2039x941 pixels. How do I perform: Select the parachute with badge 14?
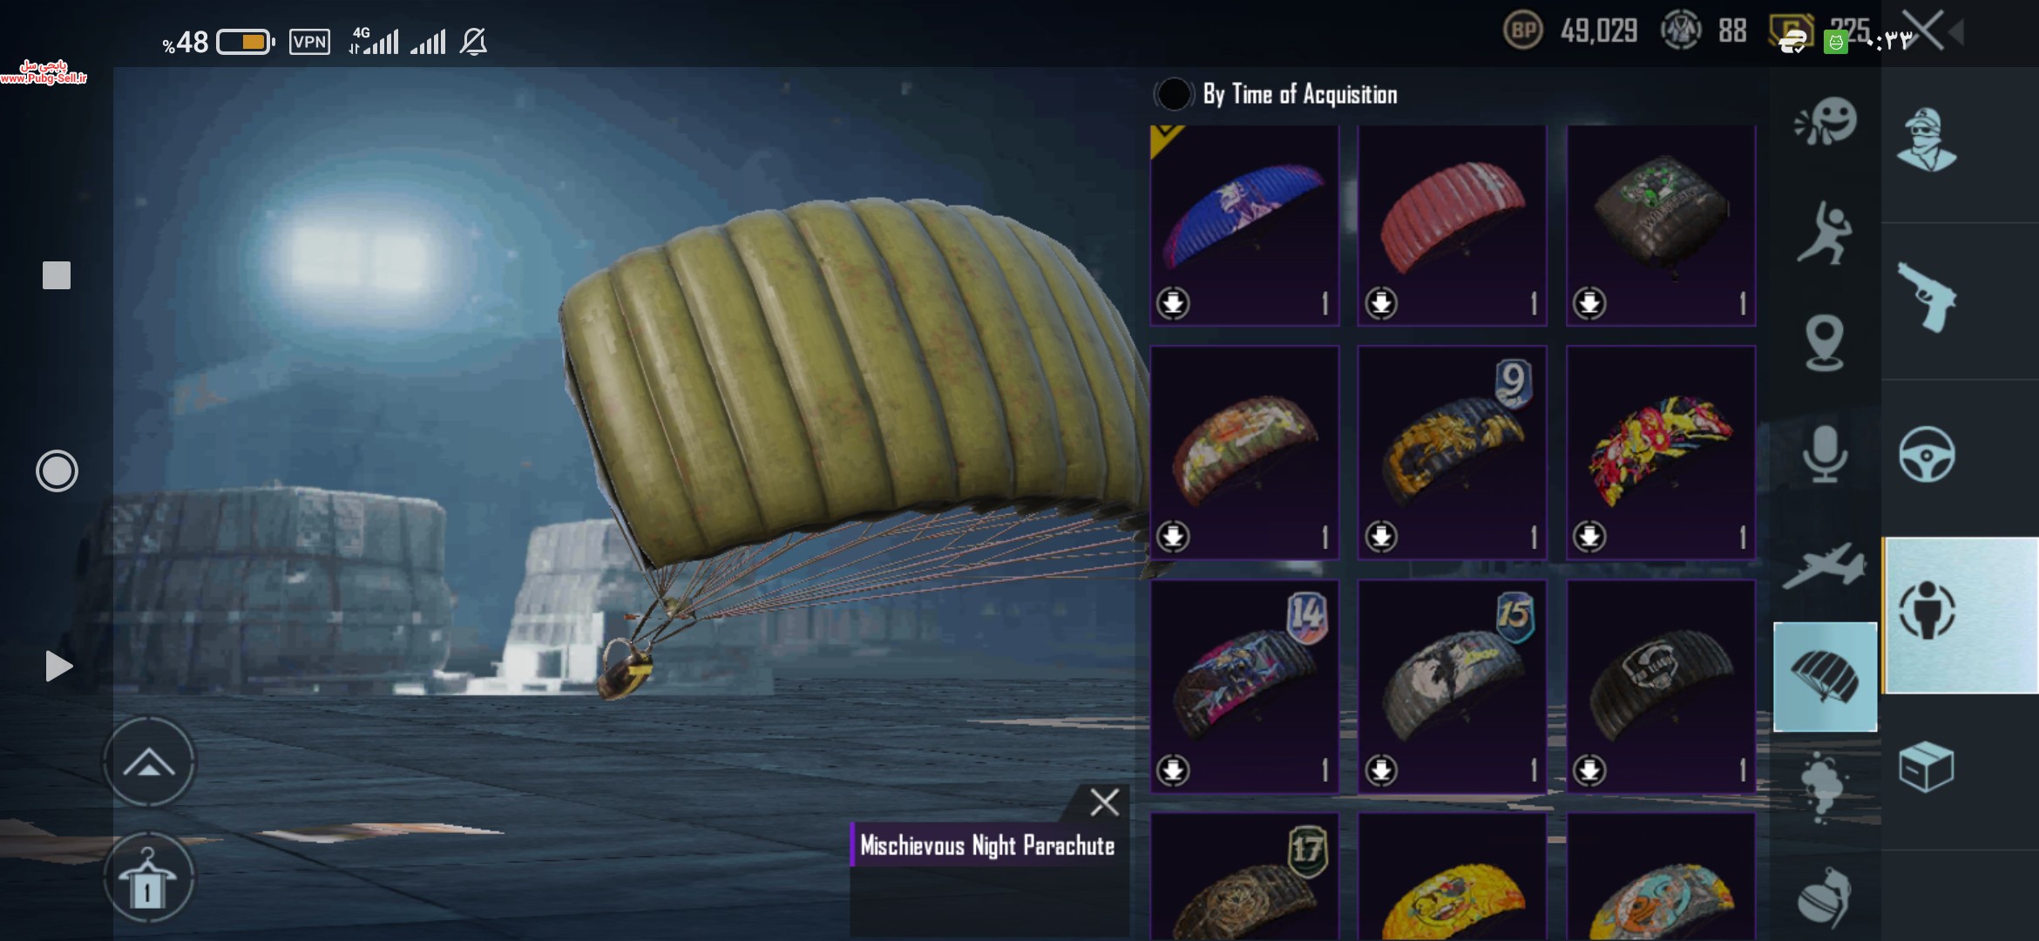pyautogui.click(x=1245, y=687)
